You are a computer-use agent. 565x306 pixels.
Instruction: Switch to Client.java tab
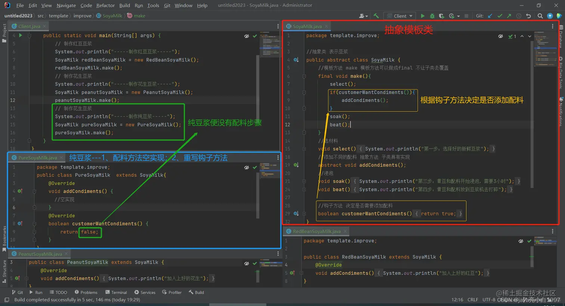click(x=29, y=26)
